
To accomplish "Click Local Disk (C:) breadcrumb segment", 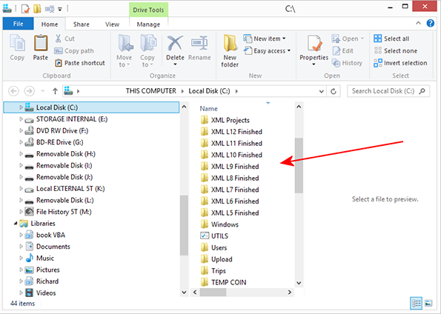I will point(209,91).
